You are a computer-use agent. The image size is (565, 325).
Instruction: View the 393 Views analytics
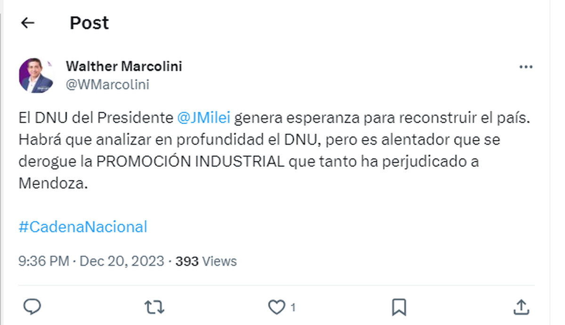[x=206, y=261]
